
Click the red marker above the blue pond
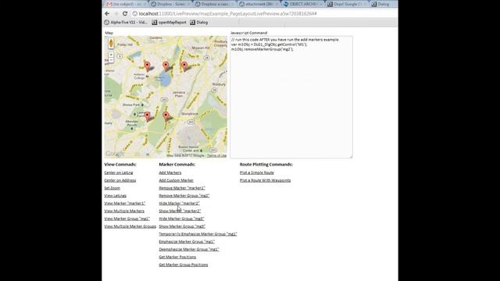(x=166, y=66)
